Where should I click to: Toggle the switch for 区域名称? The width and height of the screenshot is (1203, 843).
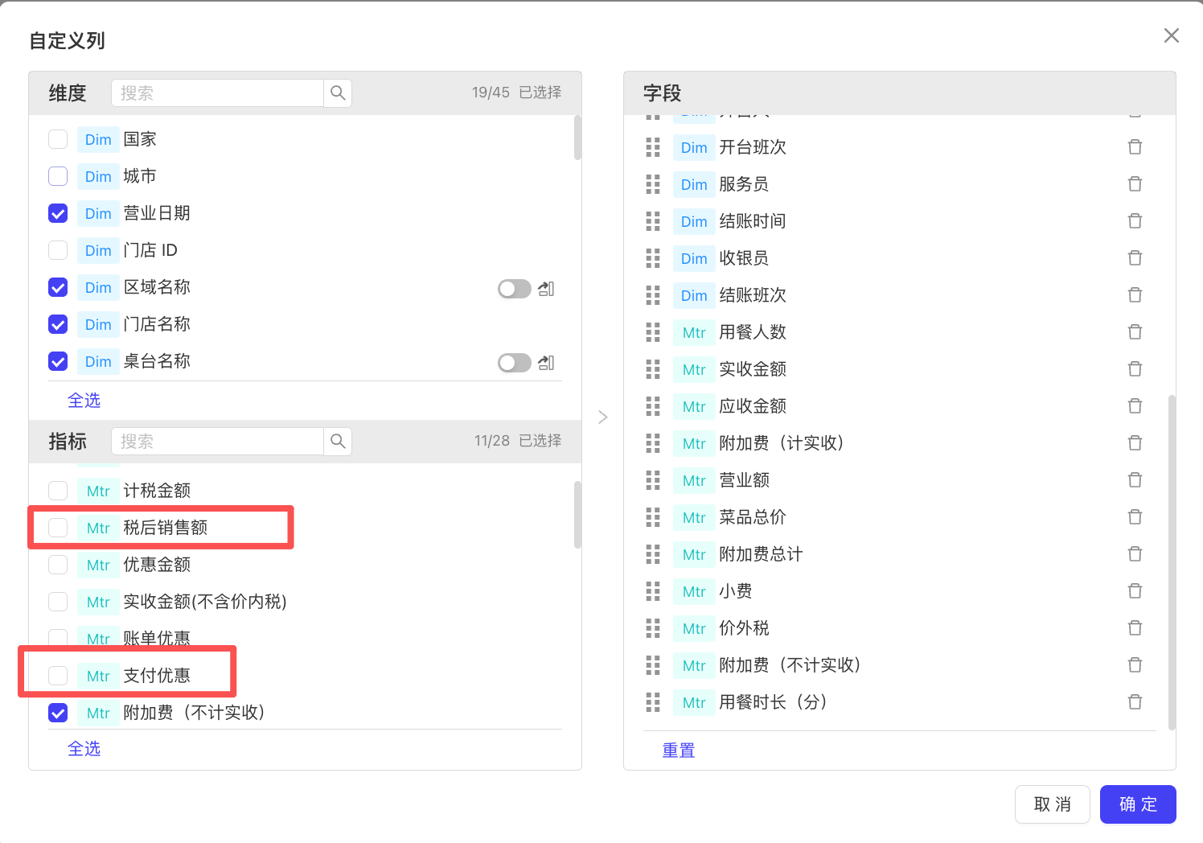pos(514,289)
